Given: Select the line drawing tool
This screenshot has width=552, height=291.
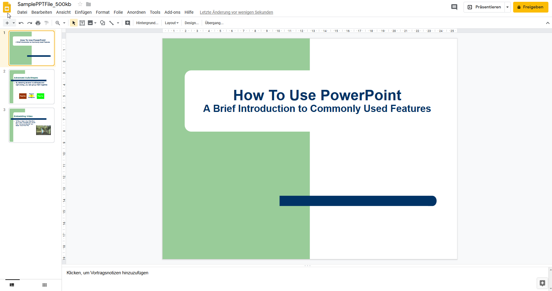Looking at the screenshot, I should [x=111, y=23].
